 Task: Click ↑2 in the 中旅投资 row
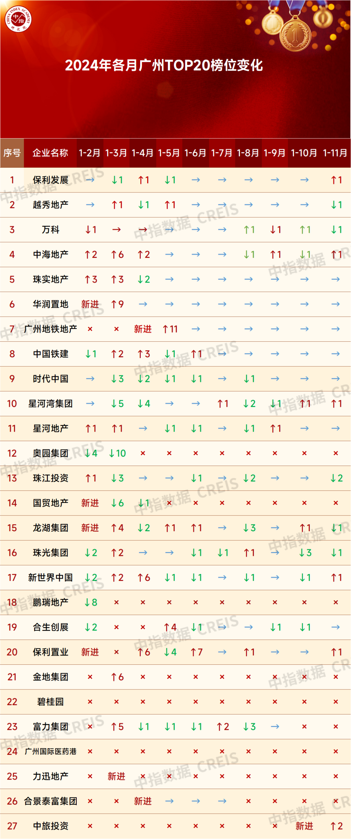336,826
